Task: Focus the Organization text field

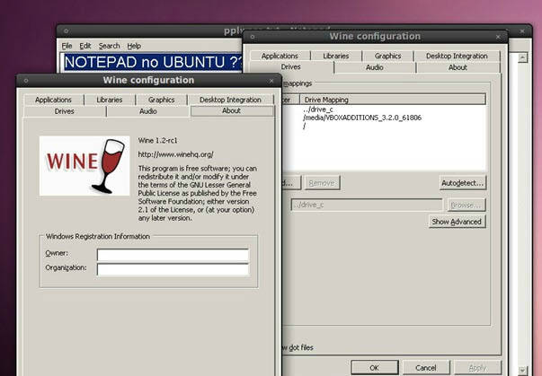Action: pyautogui.click(x=173, y=268)
